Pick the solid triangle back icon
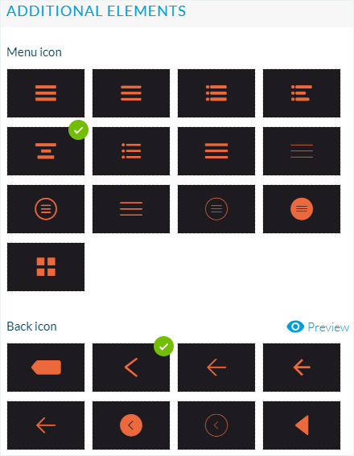Screen dimensions: 354x456 (x=302, y=425)
